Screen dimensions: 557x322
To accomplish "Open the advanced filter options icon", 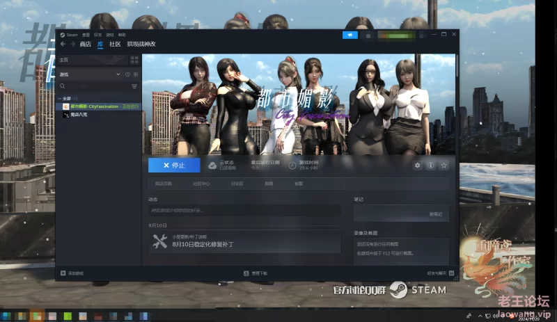I will tap(134, 86).
